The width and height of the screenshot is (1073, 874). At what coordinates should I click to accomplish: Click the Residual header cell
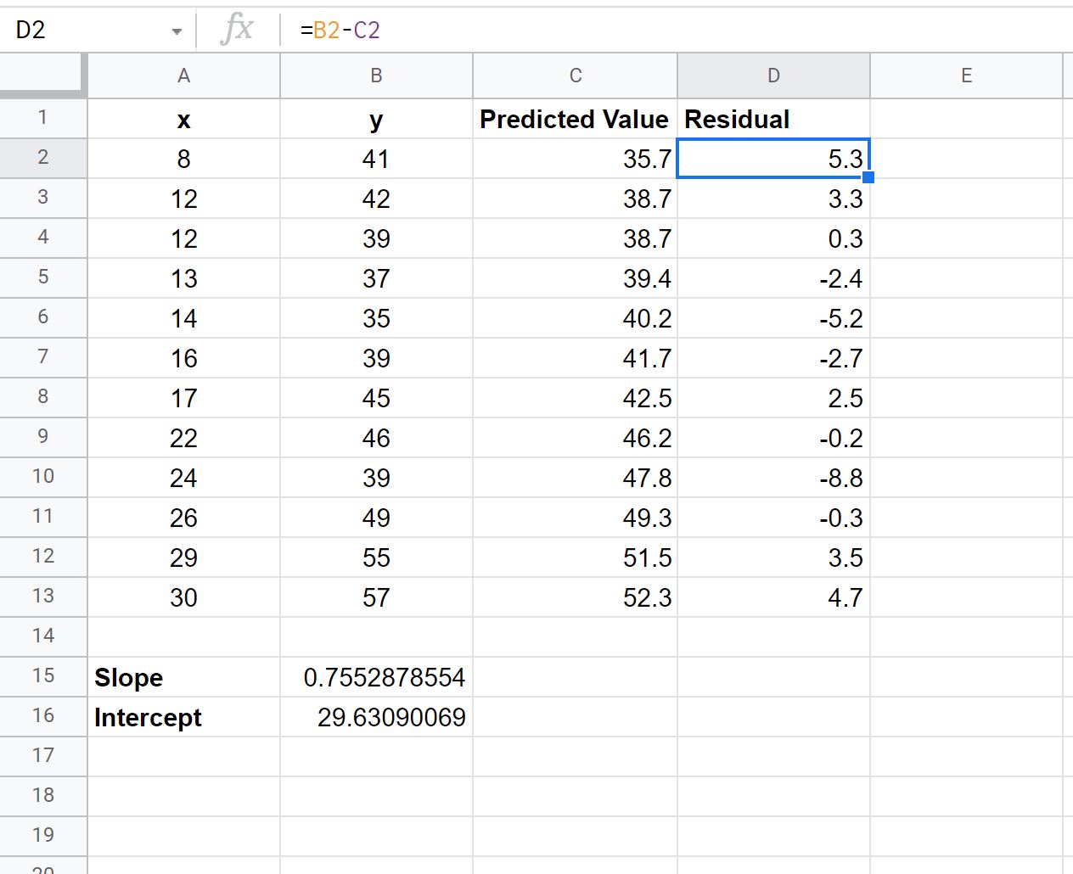pos(773,119)
